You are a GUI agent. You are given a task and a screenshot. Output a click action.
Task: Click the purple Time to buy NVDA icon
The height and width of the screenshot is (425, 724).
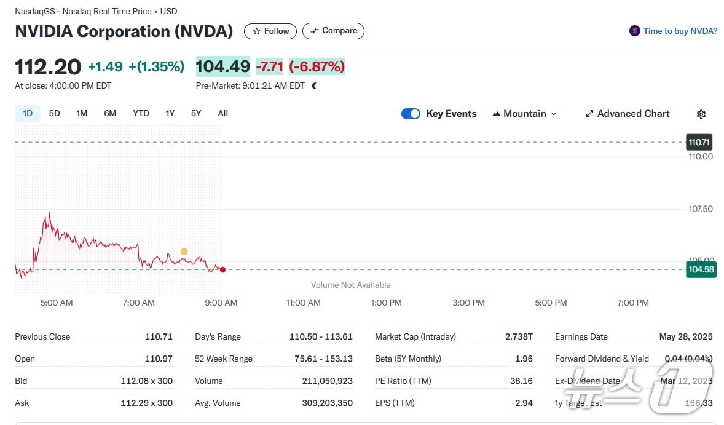[634, 31]
